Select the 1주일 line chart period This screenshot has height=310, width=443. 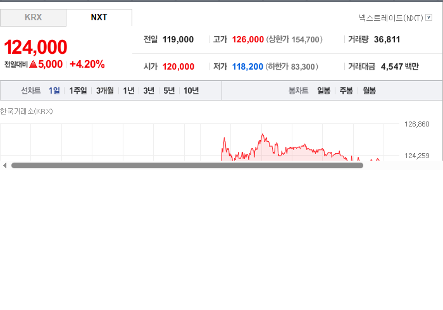click(78, 90)
